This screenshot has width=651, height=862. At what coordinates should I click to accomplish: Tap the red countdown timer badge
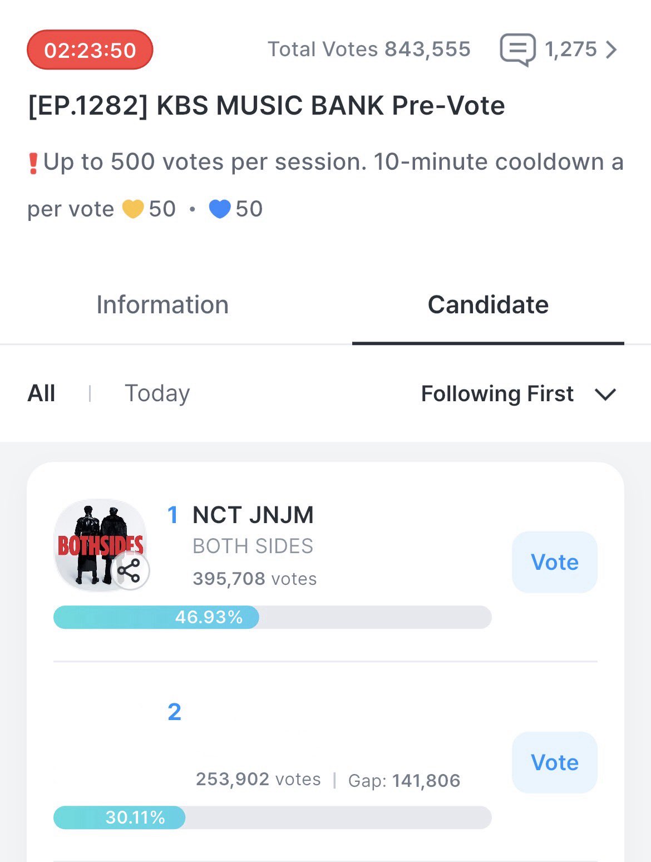[x=90, y=50]
